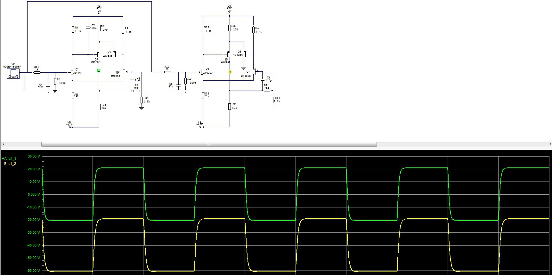Pick the C4 1.6p capacitor symbol
This screenshot has height=275, width=552.
click(263, 79)
